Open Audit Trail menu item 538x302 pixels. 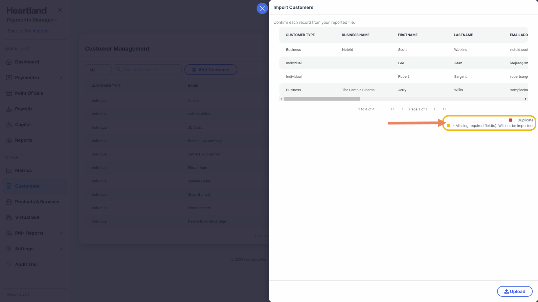[x=26, y=264]
